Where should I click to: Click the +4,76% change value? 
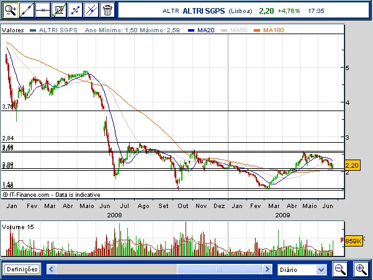pos(289,11)
